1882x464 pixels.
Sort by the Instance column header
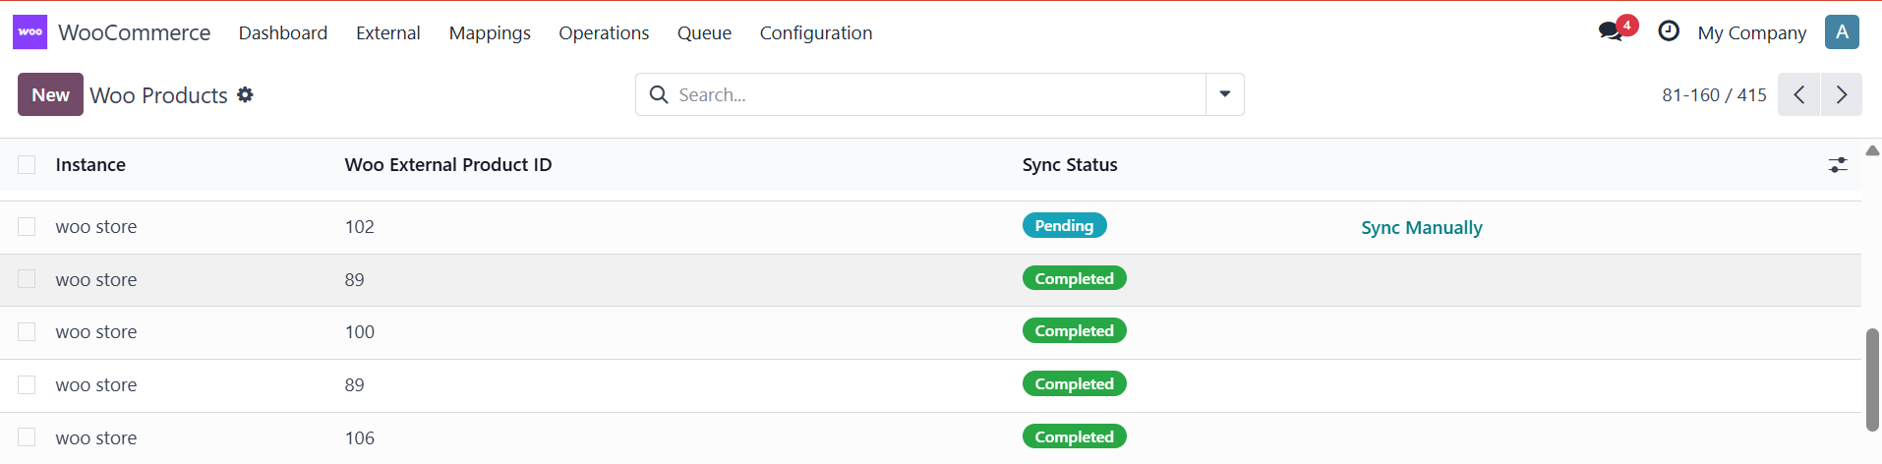(90, 164)
